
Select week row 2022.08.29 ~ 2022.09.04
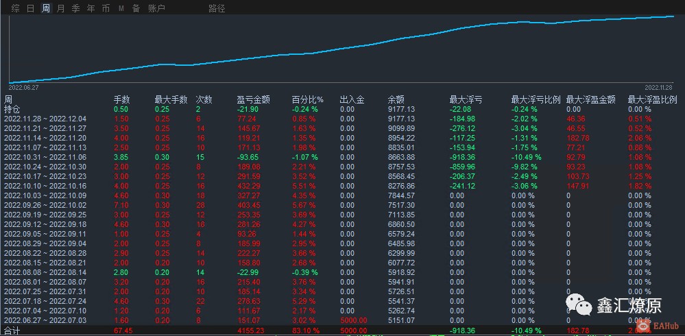coord(45,244)
